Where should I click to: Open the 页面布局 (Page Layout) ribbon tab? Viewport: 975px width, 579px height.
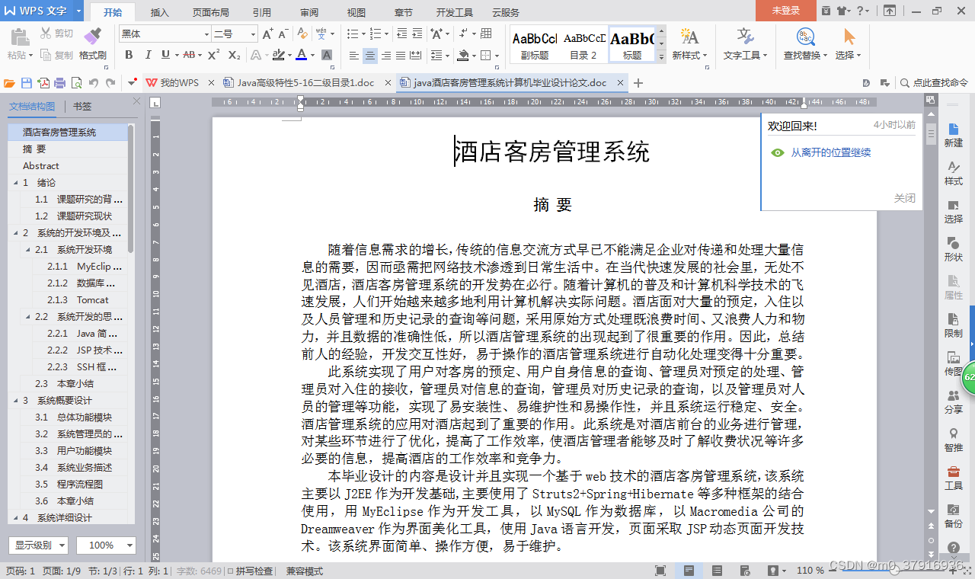point(210,12)
